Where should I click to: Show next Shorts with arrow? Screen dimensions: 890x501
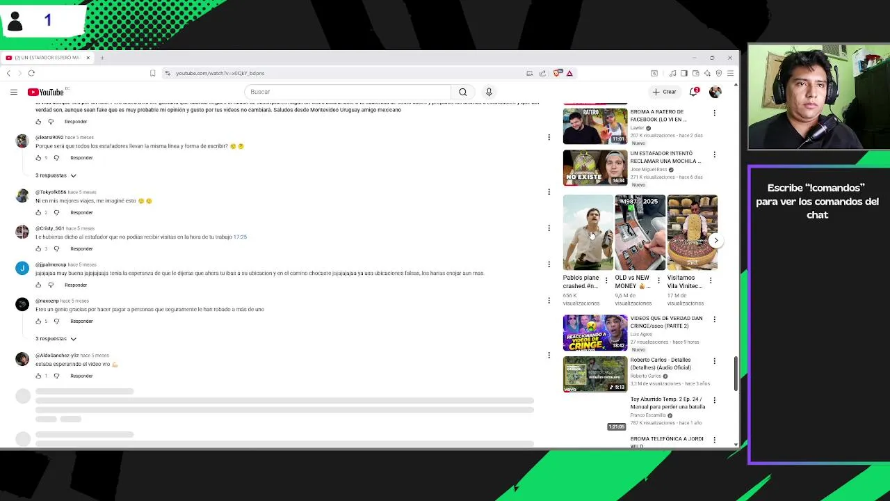tap(715, 241)
